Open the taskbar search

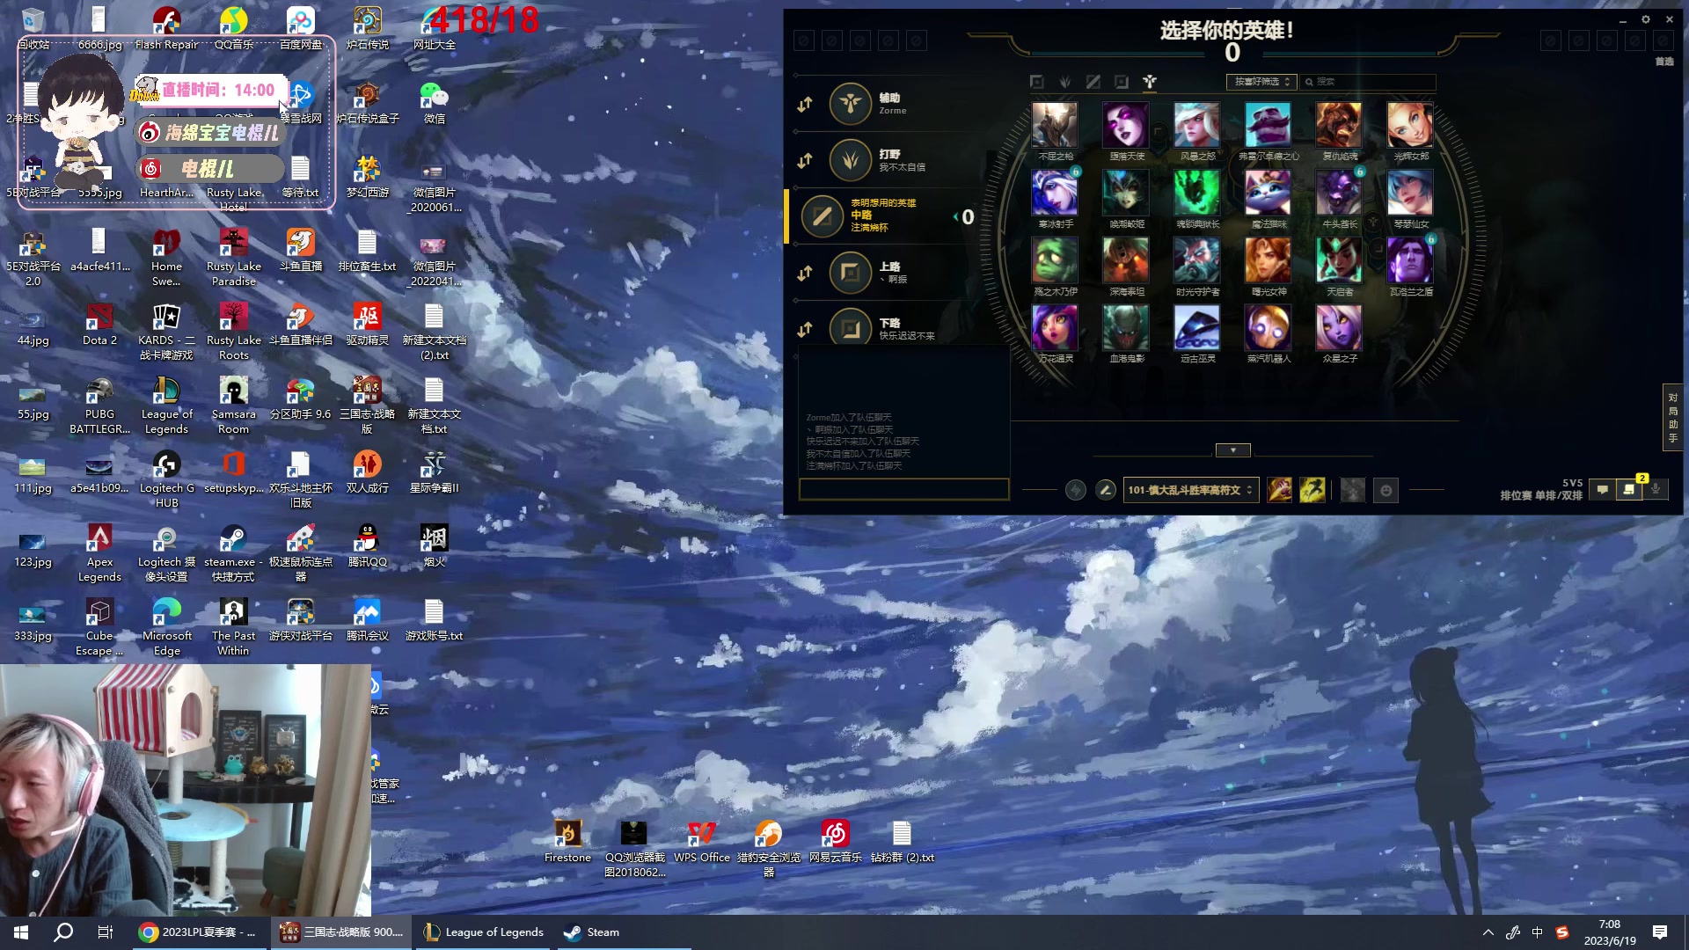pos(63,932)
